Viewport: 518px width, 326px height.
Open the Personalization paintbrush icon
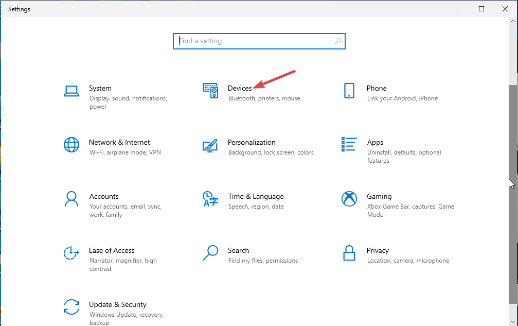point(210,145)
